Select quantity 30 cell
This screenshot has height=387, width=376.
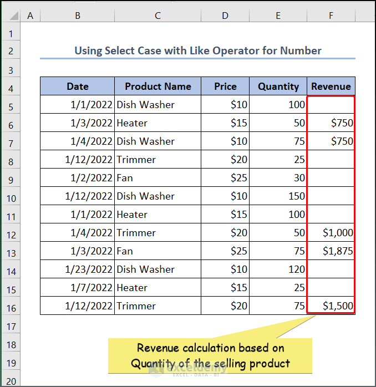click(278, 178)
